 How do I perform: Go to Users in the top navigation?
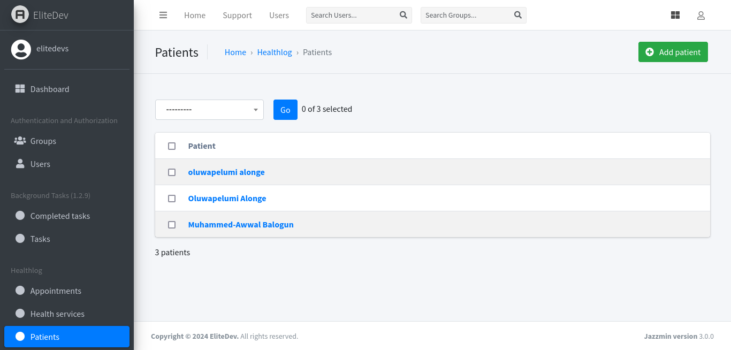(x=279, y=16)
